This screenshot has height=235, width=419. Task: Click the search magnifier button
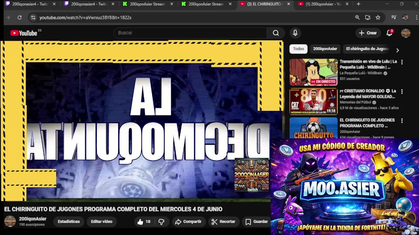point(276,33)
